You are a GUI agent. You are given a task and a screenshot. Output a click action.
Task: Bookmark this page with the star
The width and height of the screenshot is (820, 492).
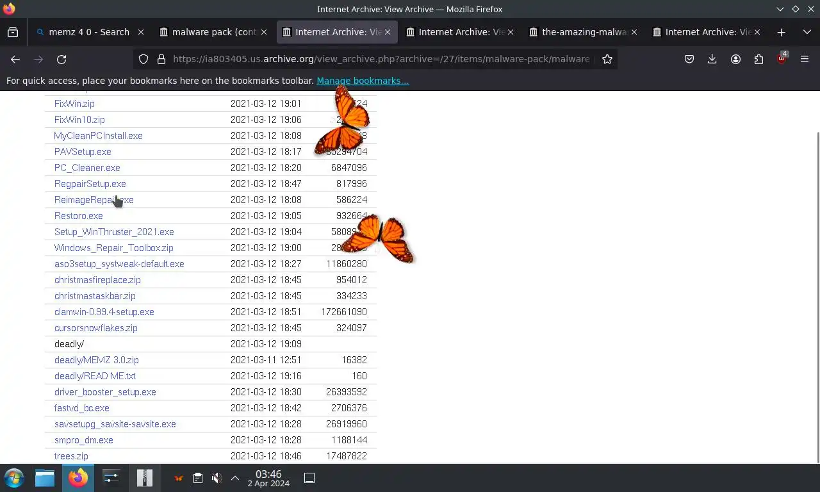607,59
